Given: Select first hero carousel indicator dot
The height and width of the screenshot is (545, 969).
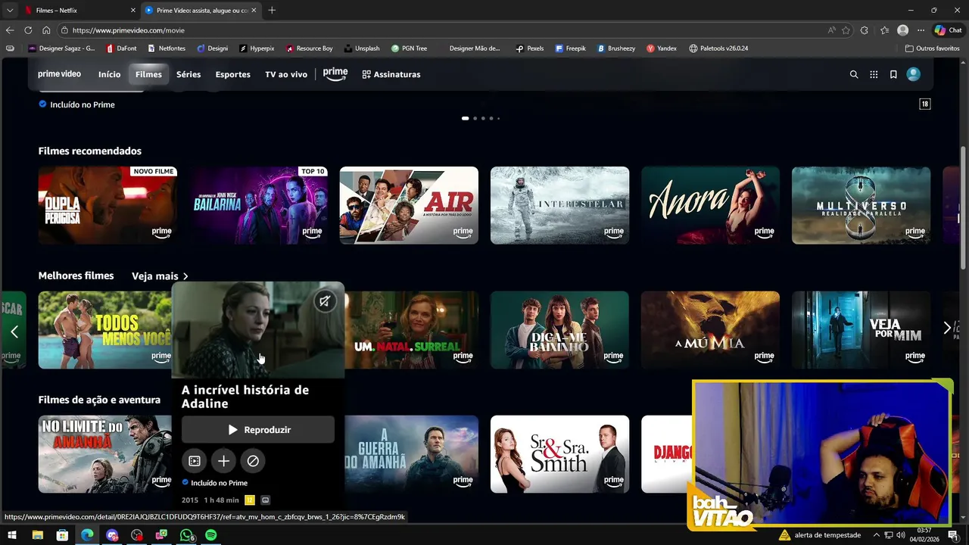Looking at the screenshot, I should 465,118.
